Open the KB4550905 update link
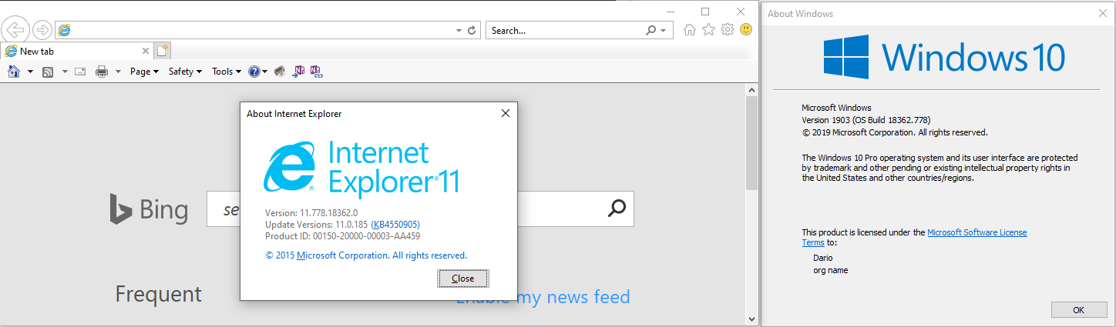This screenshot has height=327, width=1116. click(x=395, y=225)
